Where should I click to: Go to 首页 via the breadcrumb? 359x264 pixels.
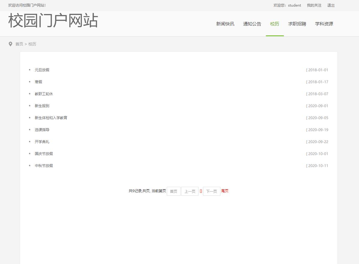19,44
